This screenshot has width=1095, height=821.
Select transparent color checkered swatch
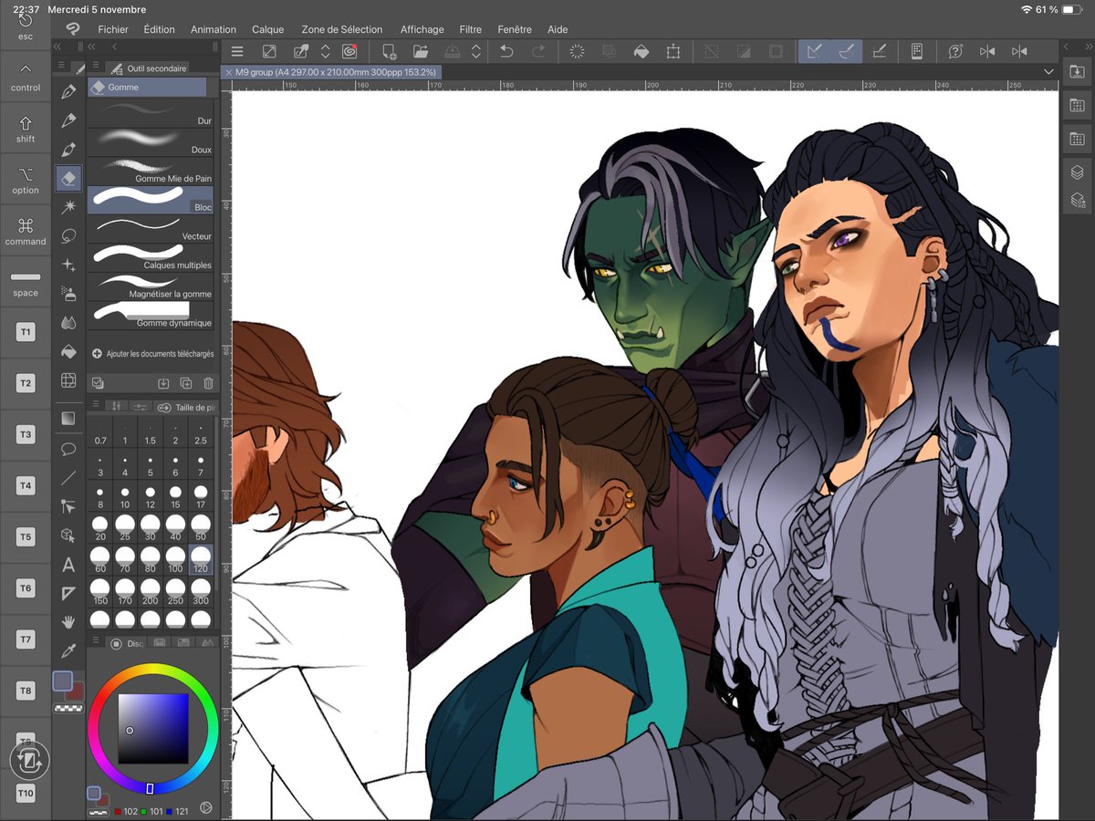[68, 707]
